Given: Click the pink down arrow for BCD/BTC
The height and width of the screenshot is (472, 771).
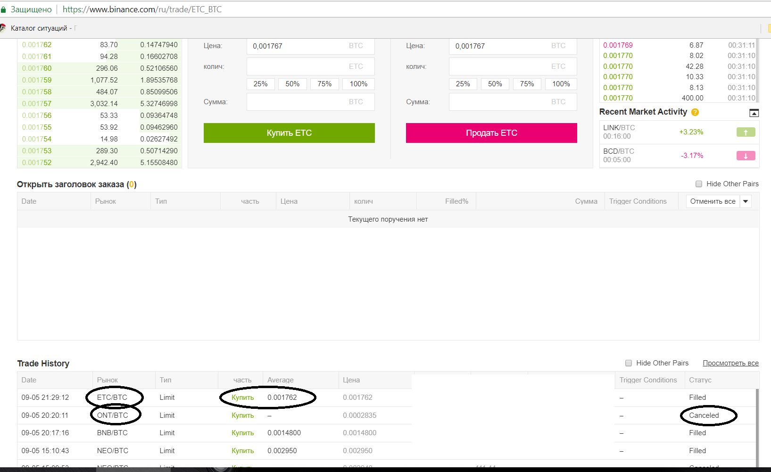Looking at the screenshot, I should point(746,156).
